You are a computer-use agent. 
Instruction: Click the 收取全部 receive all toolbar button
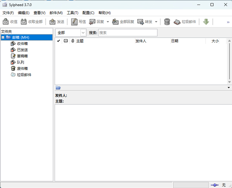click(32, 22)
